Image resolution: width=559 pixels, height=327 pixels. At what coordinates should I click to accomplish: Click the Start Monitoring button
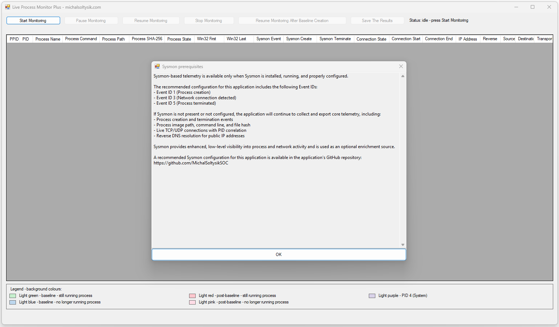coord(33,21)
